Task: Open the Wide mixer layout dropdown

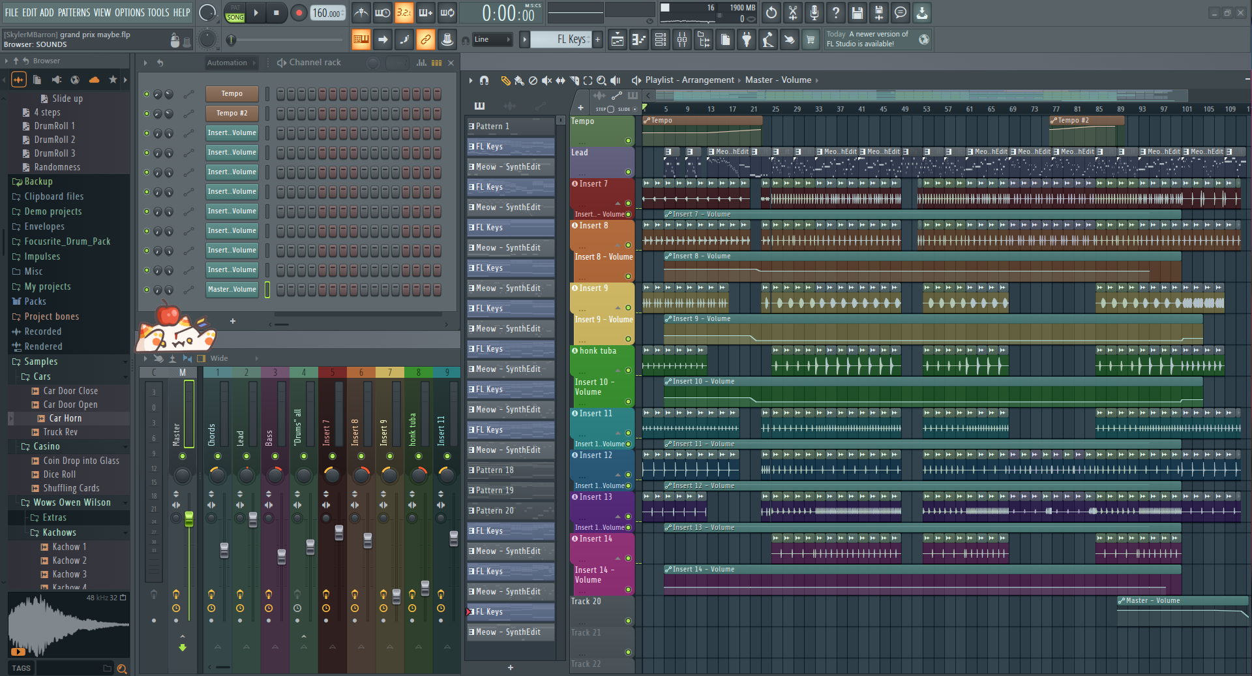Action: click(233, 358)
